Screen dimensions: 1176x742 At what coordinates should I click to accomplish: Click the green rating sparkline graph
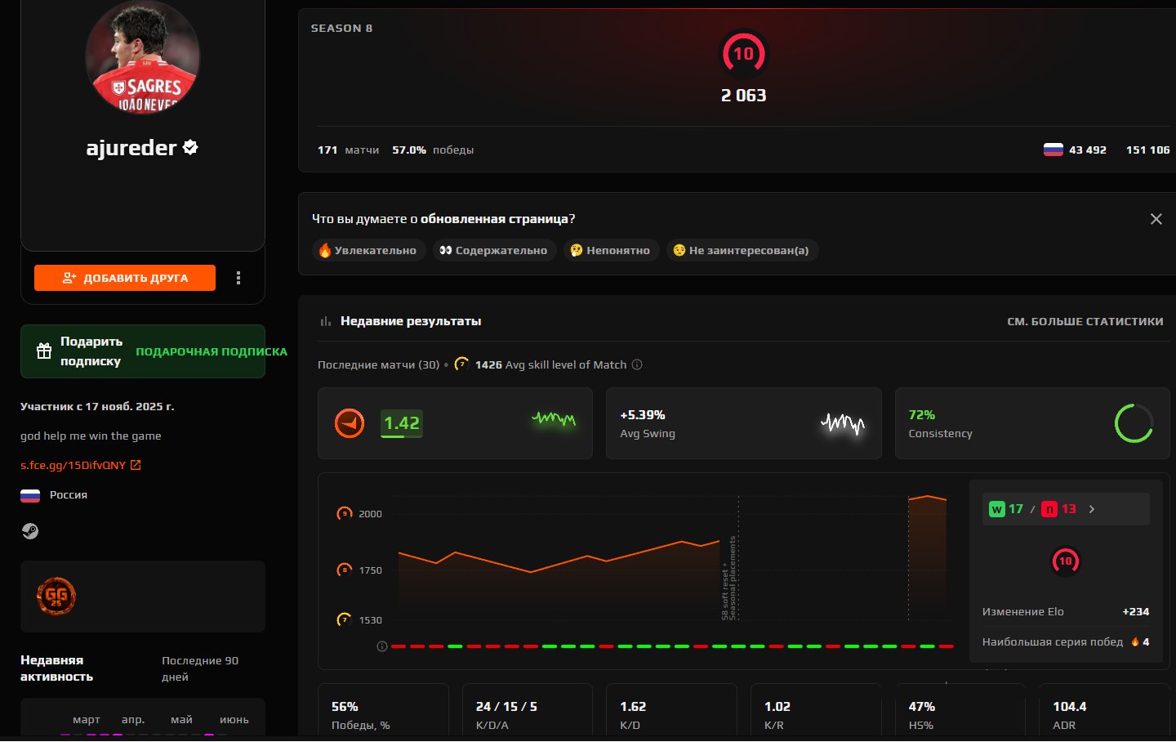coord(554,419)
